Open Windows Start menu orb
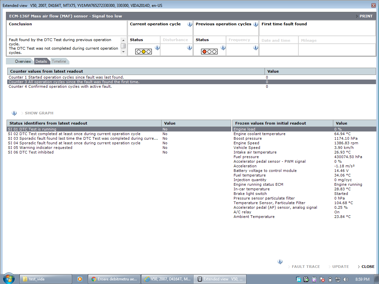Viewport: 379px width, 284px height. point(9,279)
